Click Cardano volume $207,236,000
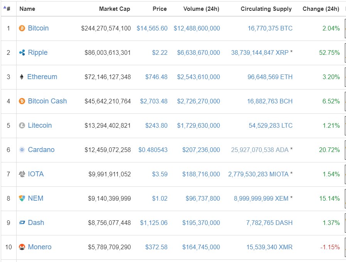Image resolution: width=346 pixels, height=262 pixels. [201, 150]
